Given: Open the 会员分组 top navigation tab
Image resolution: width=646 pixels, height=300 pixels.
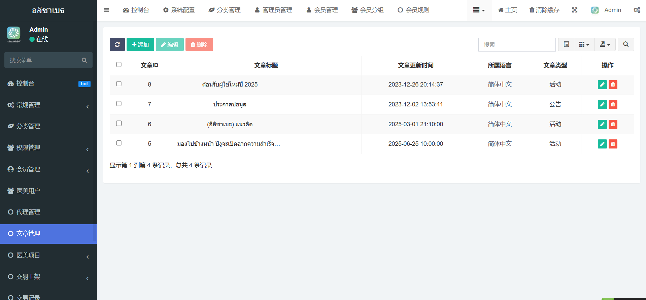Looking at the screenshot, I should pos(367,10).
